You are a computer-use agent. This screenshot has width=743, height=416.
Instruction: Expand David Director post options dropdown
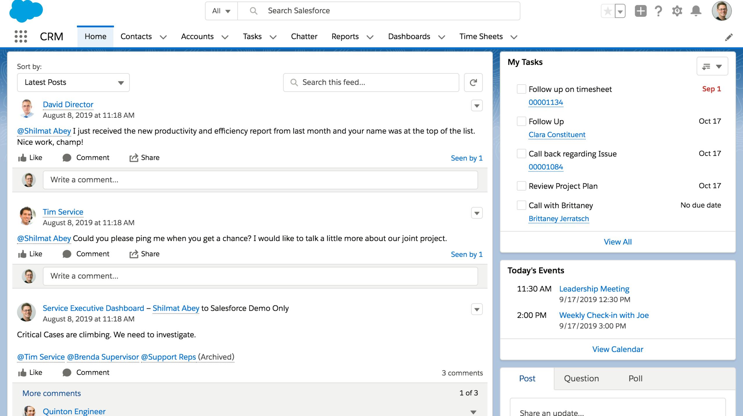click(x=476, y=106)
